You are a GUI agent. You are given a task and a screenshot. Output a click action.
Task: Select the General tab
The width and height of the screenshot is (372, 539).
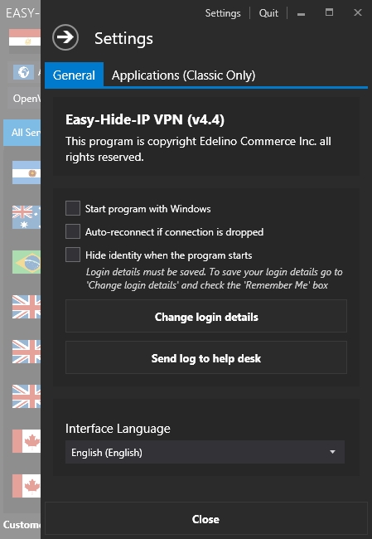tap(74, 75)
